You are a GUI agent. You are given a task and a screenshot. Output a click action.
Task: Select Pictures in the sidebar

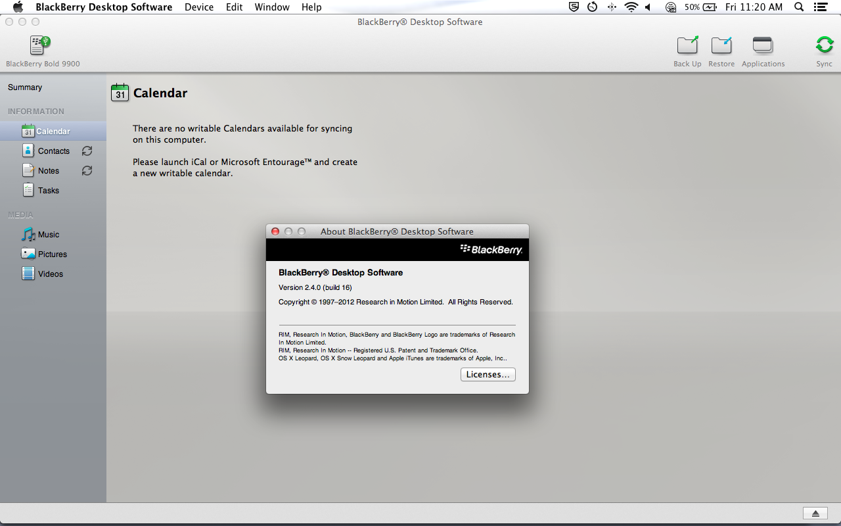coord(53,254)
